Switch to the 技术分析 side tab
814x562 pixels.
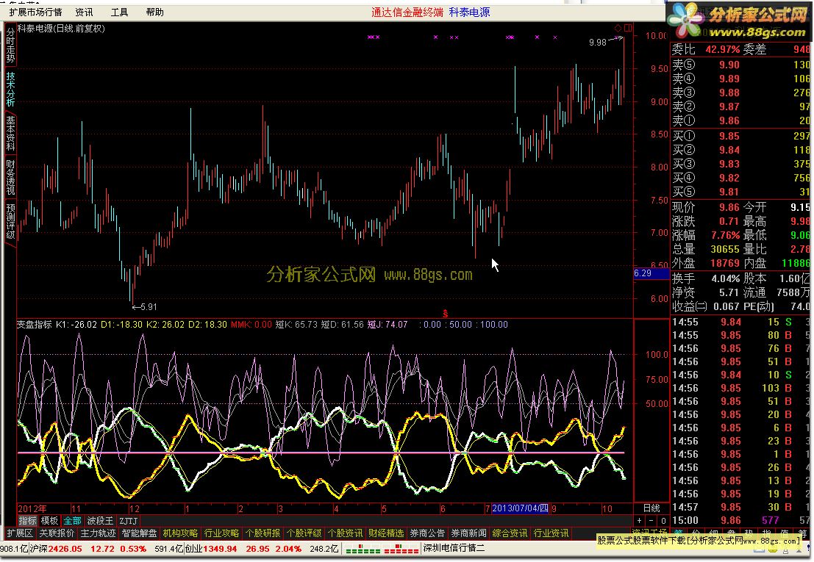click(x=10, y=89)
